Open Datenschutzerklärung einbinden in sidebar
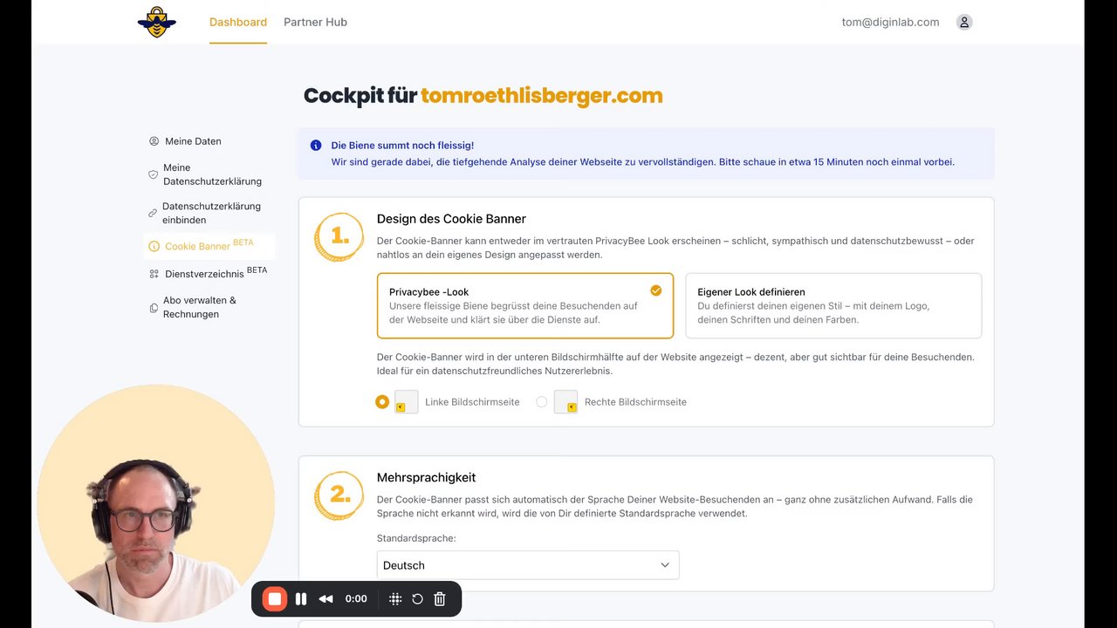This screenshot has height=628, width=1117. tap(211, 213)
